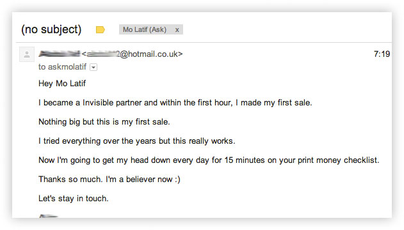This screenshot has width=404, height=230.
Task: Click the 'Hey Mo Latif' greeting
Action: pyautogui.click(x=62, y=84)
